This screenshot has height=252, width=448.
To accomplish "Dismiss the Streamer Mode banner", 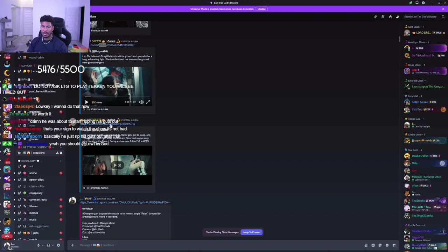I will click(443, 9).
